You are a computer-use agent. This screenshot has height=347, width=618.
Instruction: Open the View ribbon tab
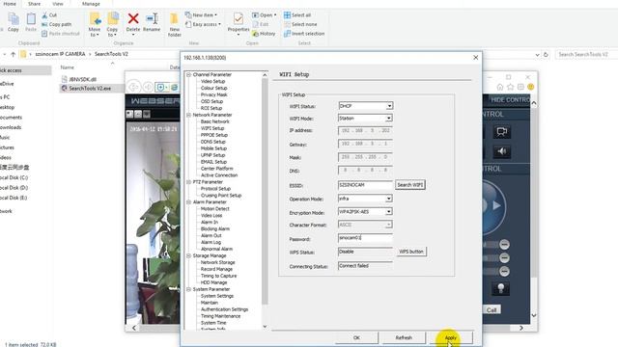click(x=58, y=4)
